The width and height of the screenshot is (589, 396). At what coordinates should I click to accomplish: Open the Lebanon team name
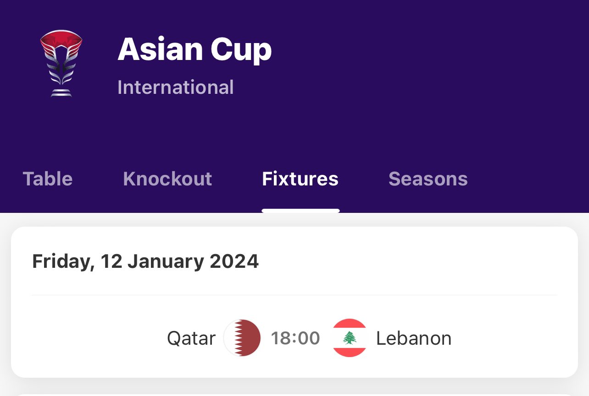414,338
